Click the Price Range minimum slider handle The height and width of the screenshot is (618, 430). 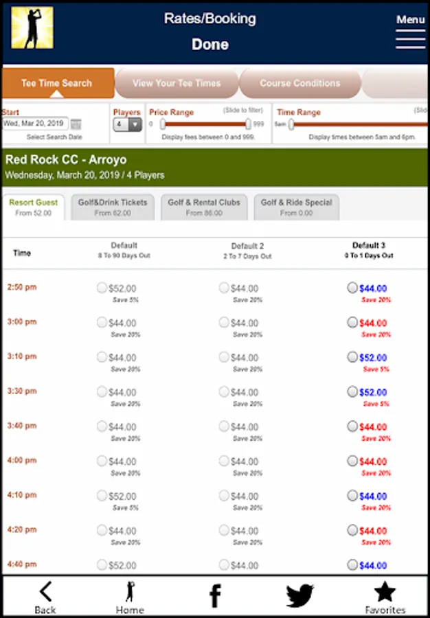[x=162, y=124]
